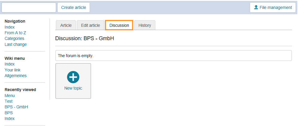Click the plus icon for New topic
This screenshot has height=128, width=300.
point(73,77)
